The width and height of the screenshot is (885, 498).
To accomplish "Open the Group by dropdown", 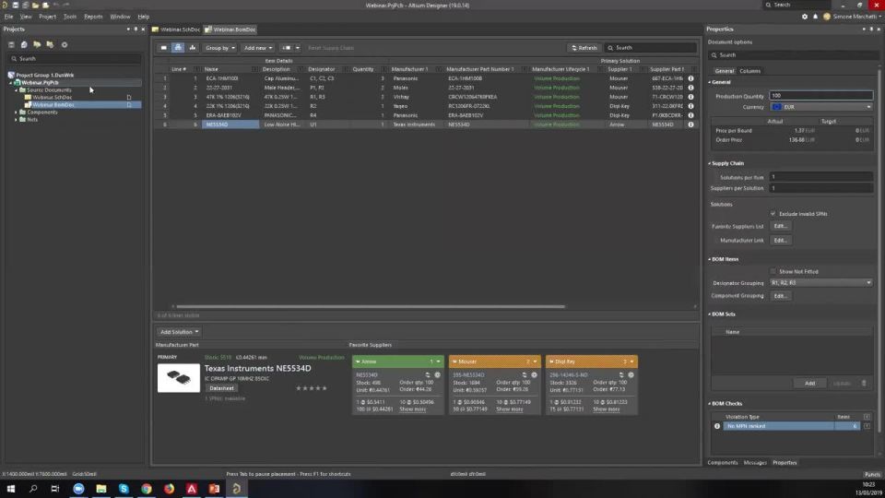I will click(220, 48).
